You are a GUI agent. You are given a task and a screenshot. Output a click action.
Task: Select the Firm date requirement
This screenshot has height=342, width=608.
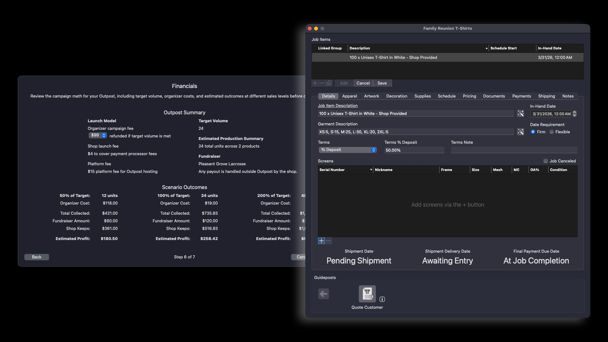click(x=533, y=132)
